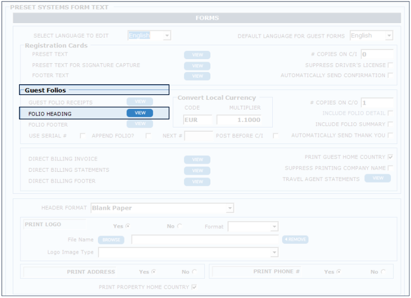The height and width of the screenshot is (298, 411).
Task: Open Default Language for Guest Forms dropdown
Action: pos(389,36)
